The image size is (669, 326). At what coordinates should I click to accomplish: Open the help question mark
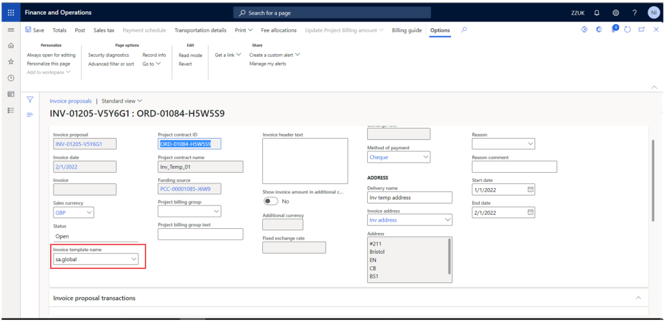634,13
